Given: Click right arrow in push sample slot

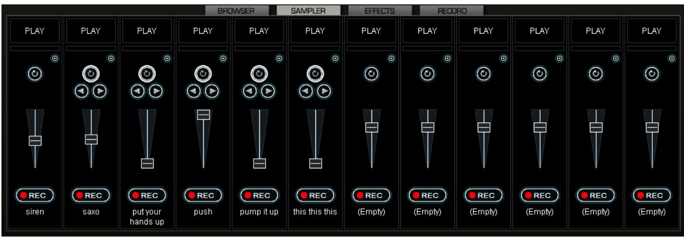Looking at the screenshot, I should [x=212, y=91].
